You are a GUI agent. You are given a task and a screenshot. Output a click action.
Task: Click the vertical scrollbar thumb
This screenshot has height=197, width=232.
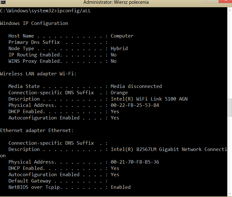(x=230, y=107)
